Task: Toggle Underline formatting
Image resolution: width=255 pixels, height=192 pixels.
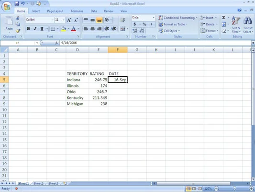Action: point(42,29)
